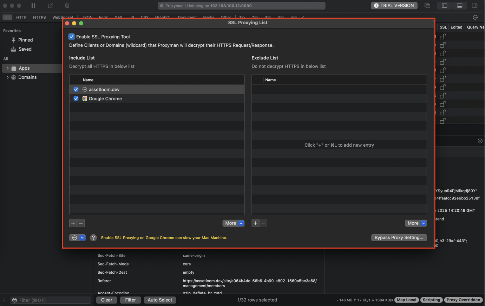Click the trash icon to clear session

[67, 6]
